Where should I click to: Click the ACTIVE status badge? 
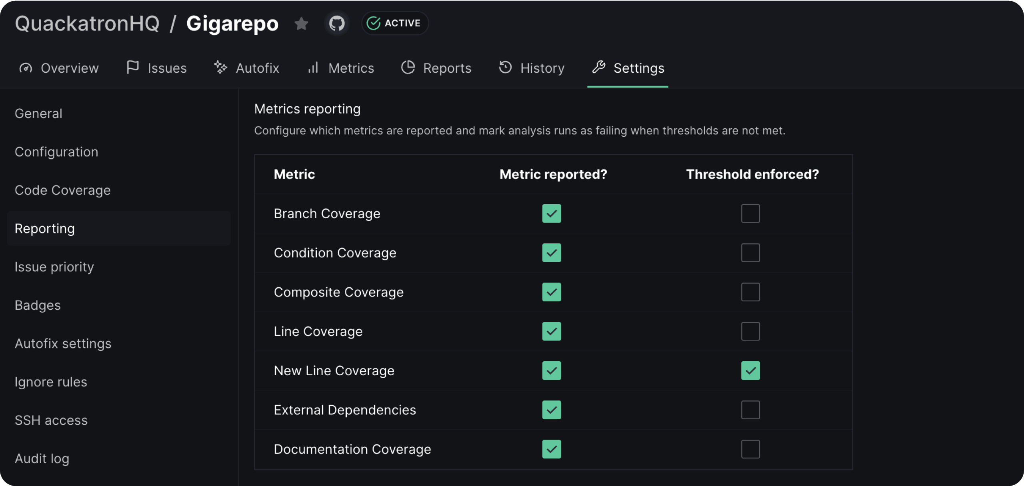pos(394,23)
